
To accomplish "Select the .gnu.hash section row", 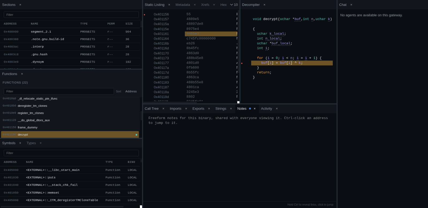I will click(x=70, y=54).
